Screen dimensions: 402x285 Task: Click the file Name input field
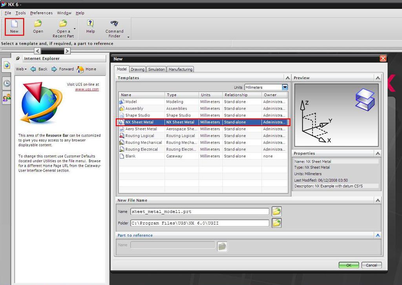[200, 212]
